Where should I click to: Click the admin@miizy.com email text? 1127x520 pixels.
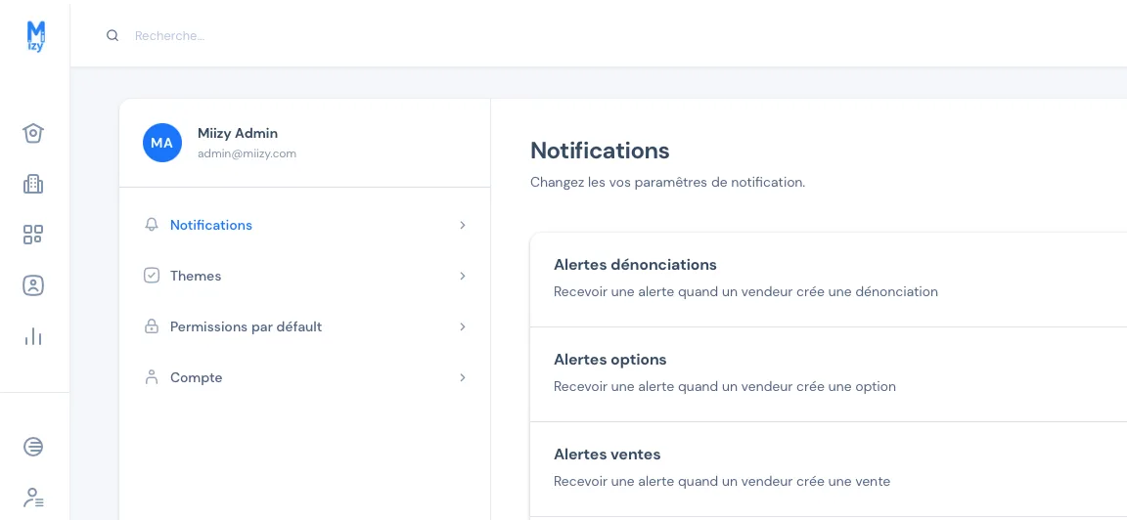click(x=247, y=153)
